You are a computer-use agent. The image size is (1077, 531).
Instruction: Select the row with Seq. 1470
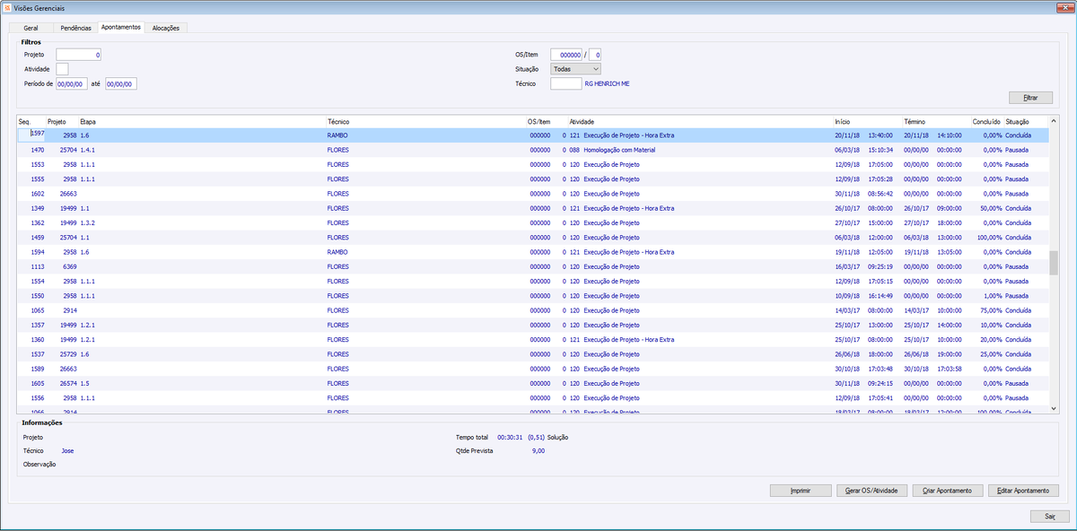pos(533,150)
